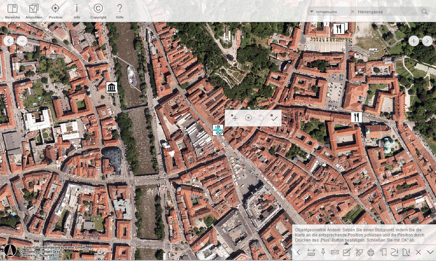
Task: Expand toolbar with left chevron arrow
Action: click(299, 252)
